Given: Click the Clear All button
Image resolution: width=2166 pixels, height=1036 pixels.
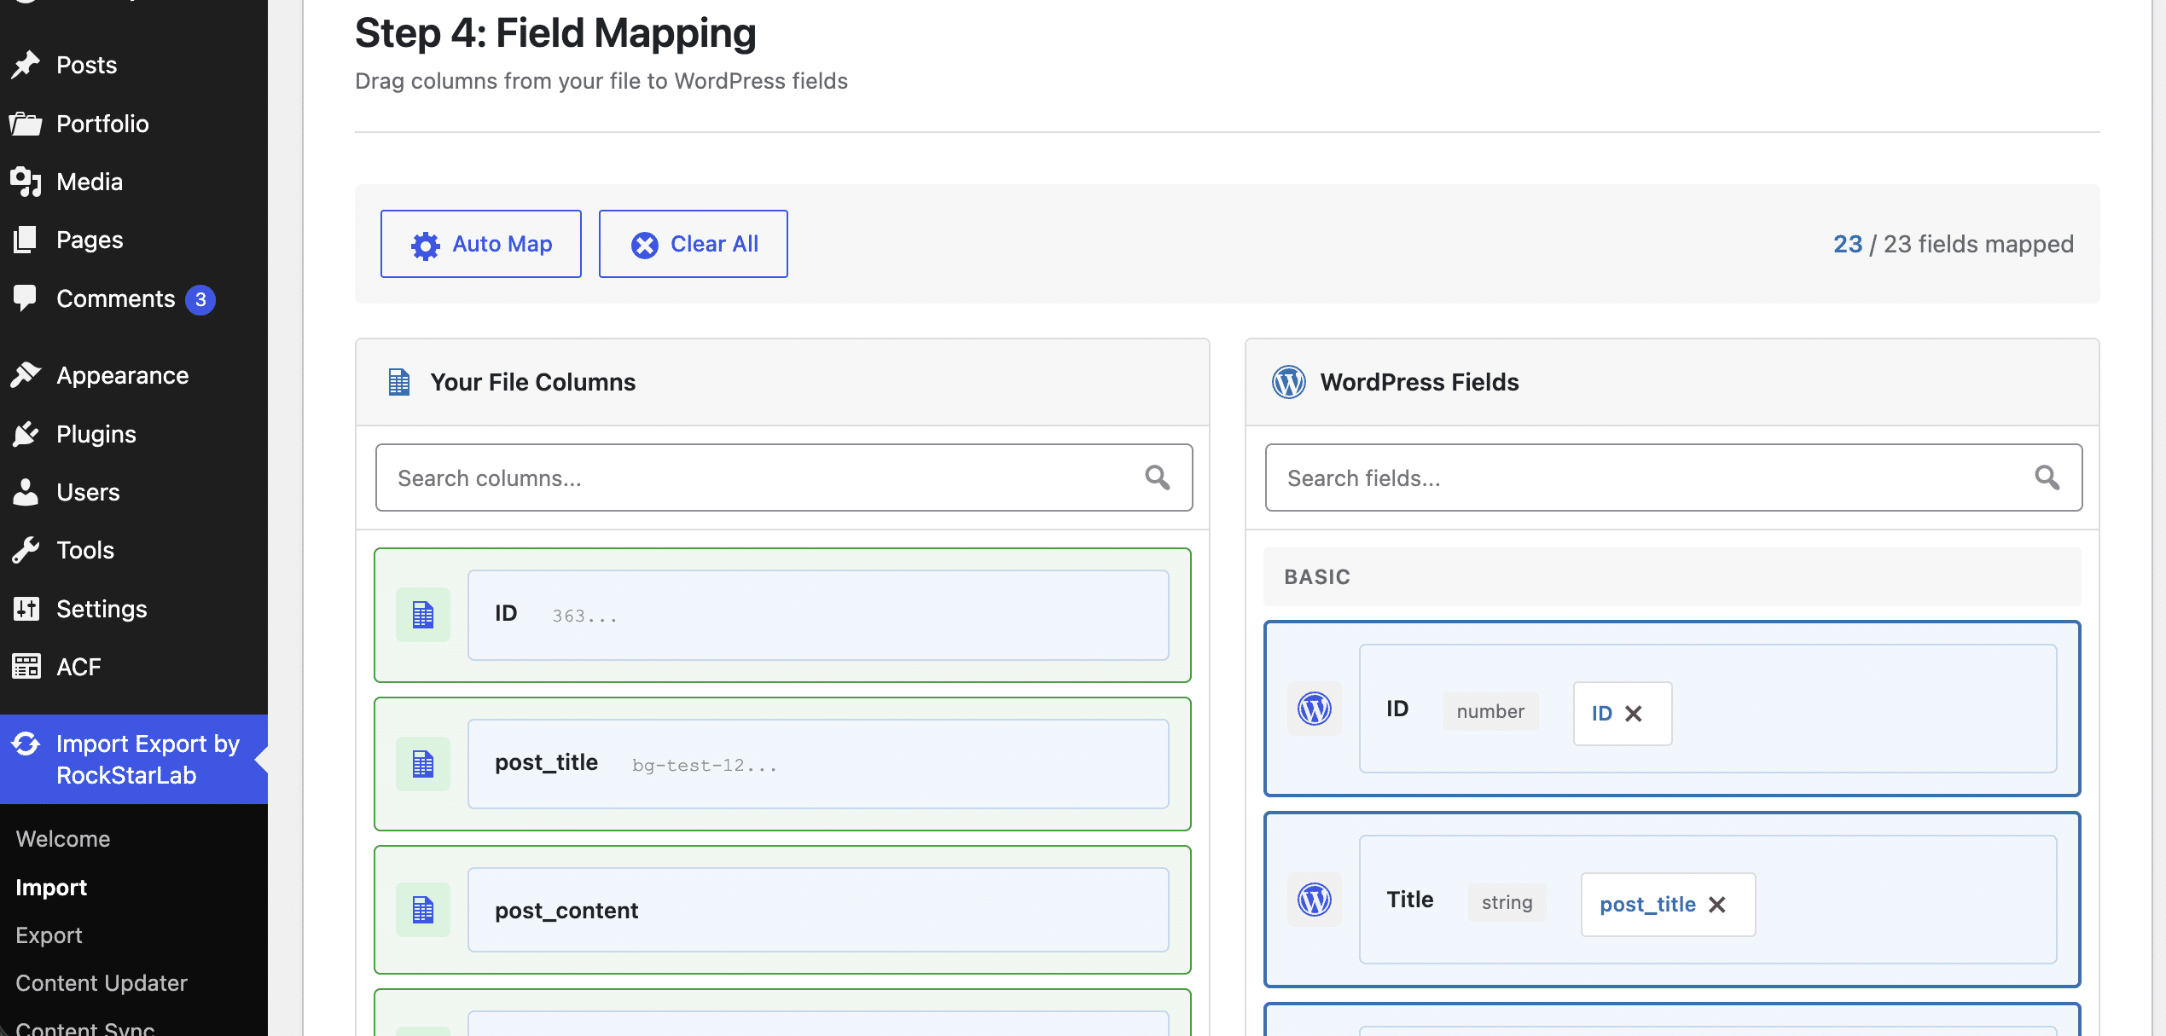Looking at the screenshot, I should coord(693,244).
